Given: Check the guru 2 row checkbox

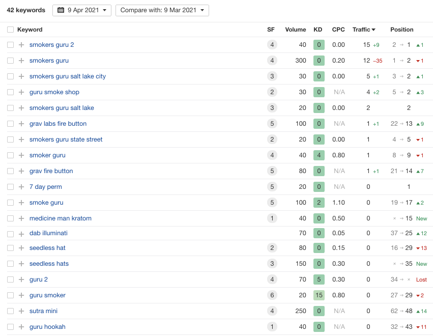Looking at the screenshot, I should click(11, 279).
